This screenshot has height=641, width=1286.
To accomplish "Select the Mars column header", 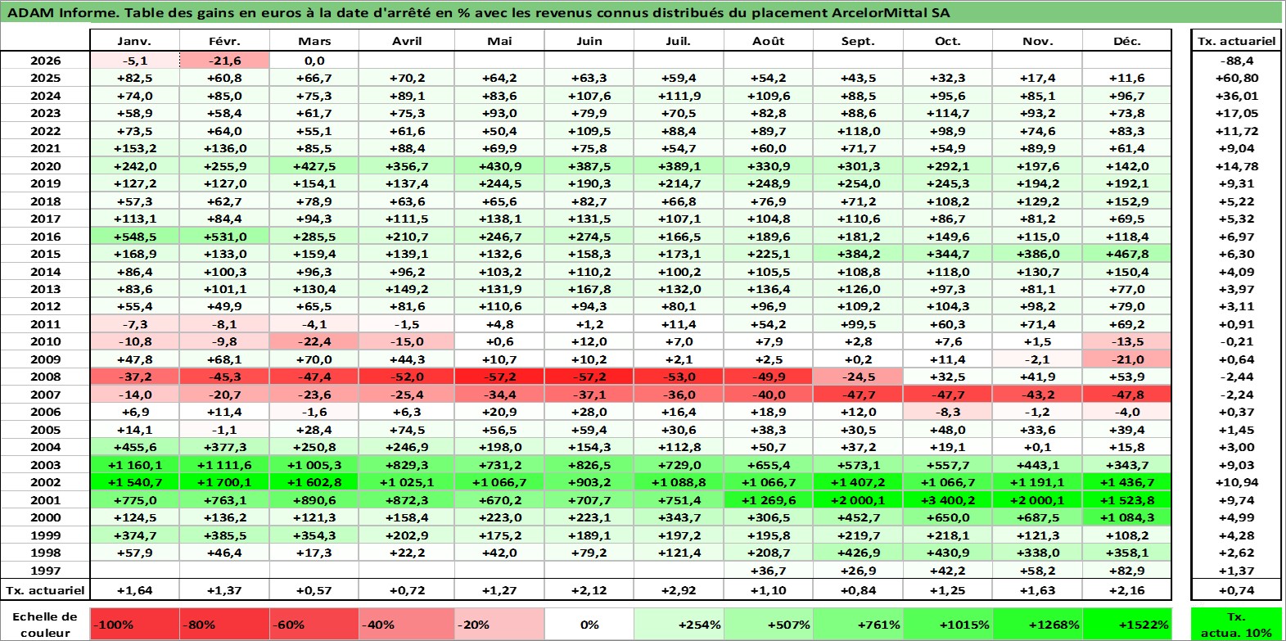I will tap(314, 41).
